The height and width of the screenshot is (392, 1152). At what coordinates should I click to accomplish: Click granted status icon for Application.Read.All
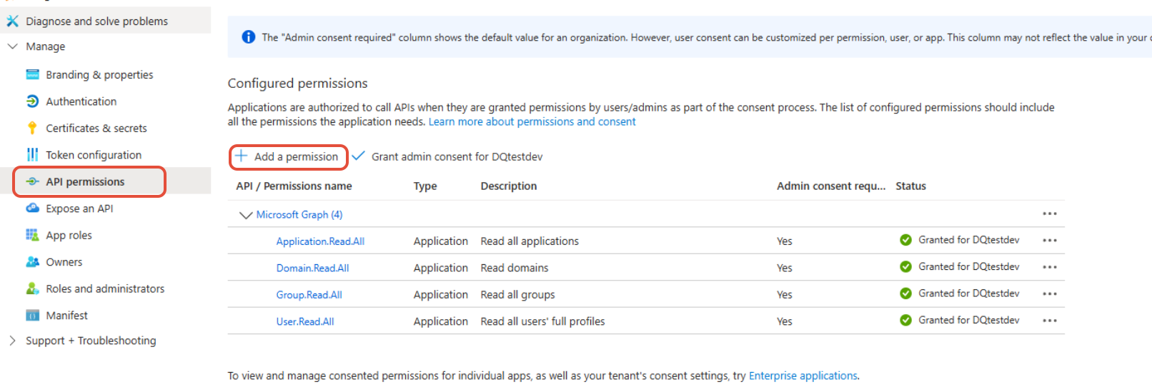click(905, 240)
